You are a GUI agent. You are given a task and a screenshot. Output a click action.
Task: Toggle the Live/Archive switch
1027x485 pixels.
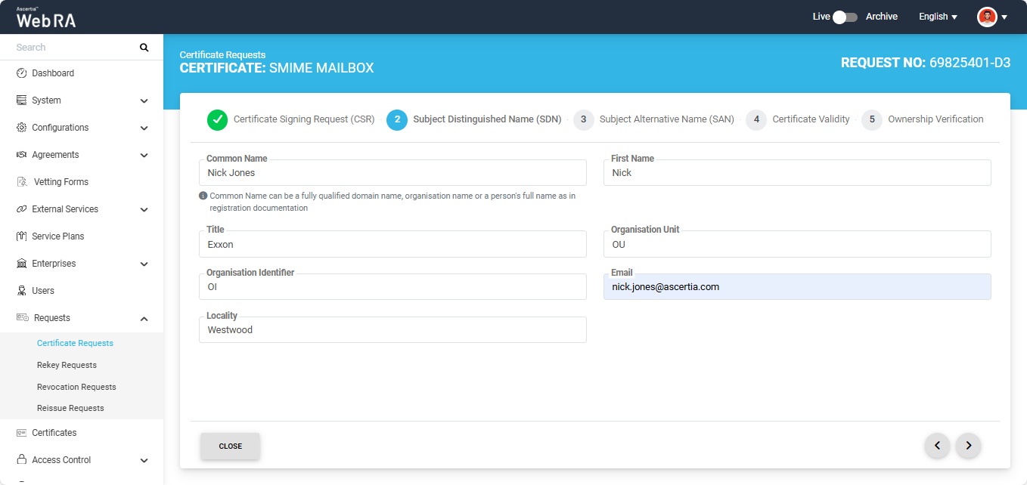pos(845,17)
